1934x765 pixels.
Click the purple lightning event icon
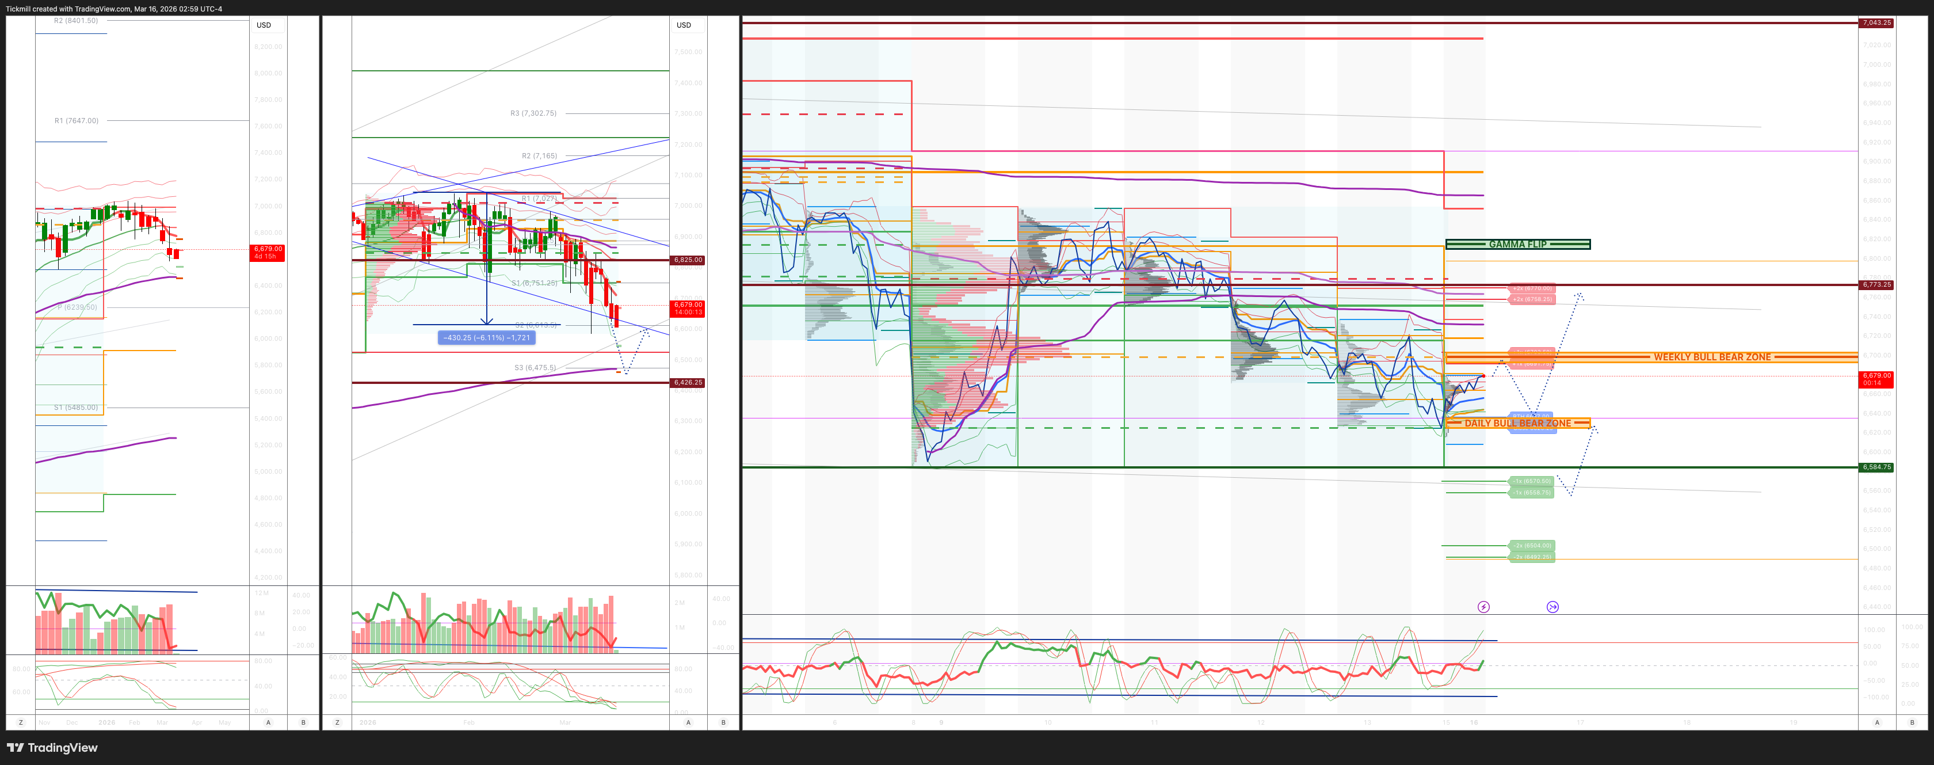pos(1483,607)
